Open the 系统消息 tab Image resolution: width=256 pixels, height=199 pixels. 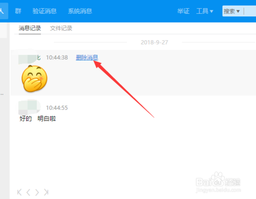coord(80,11)
